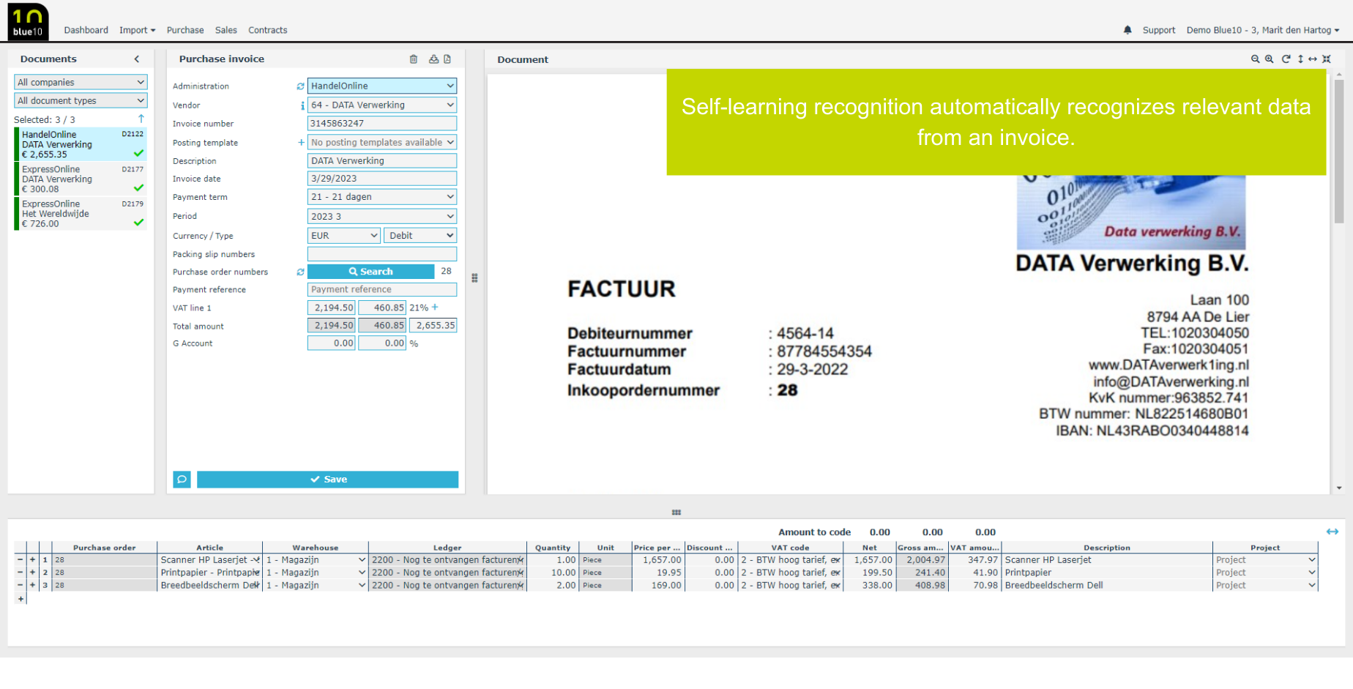
Task: Open the Blue10 home logo
Action: [28, 21]
